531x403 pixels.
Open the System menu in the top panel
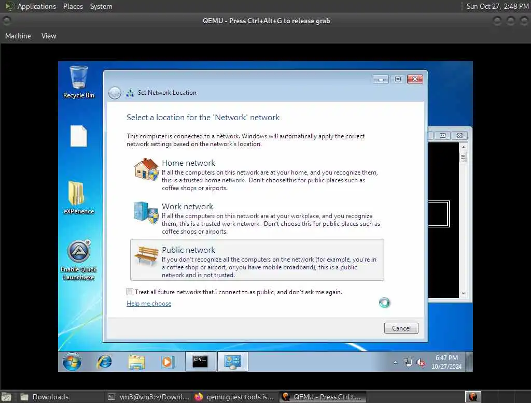(x=101, y=6)
